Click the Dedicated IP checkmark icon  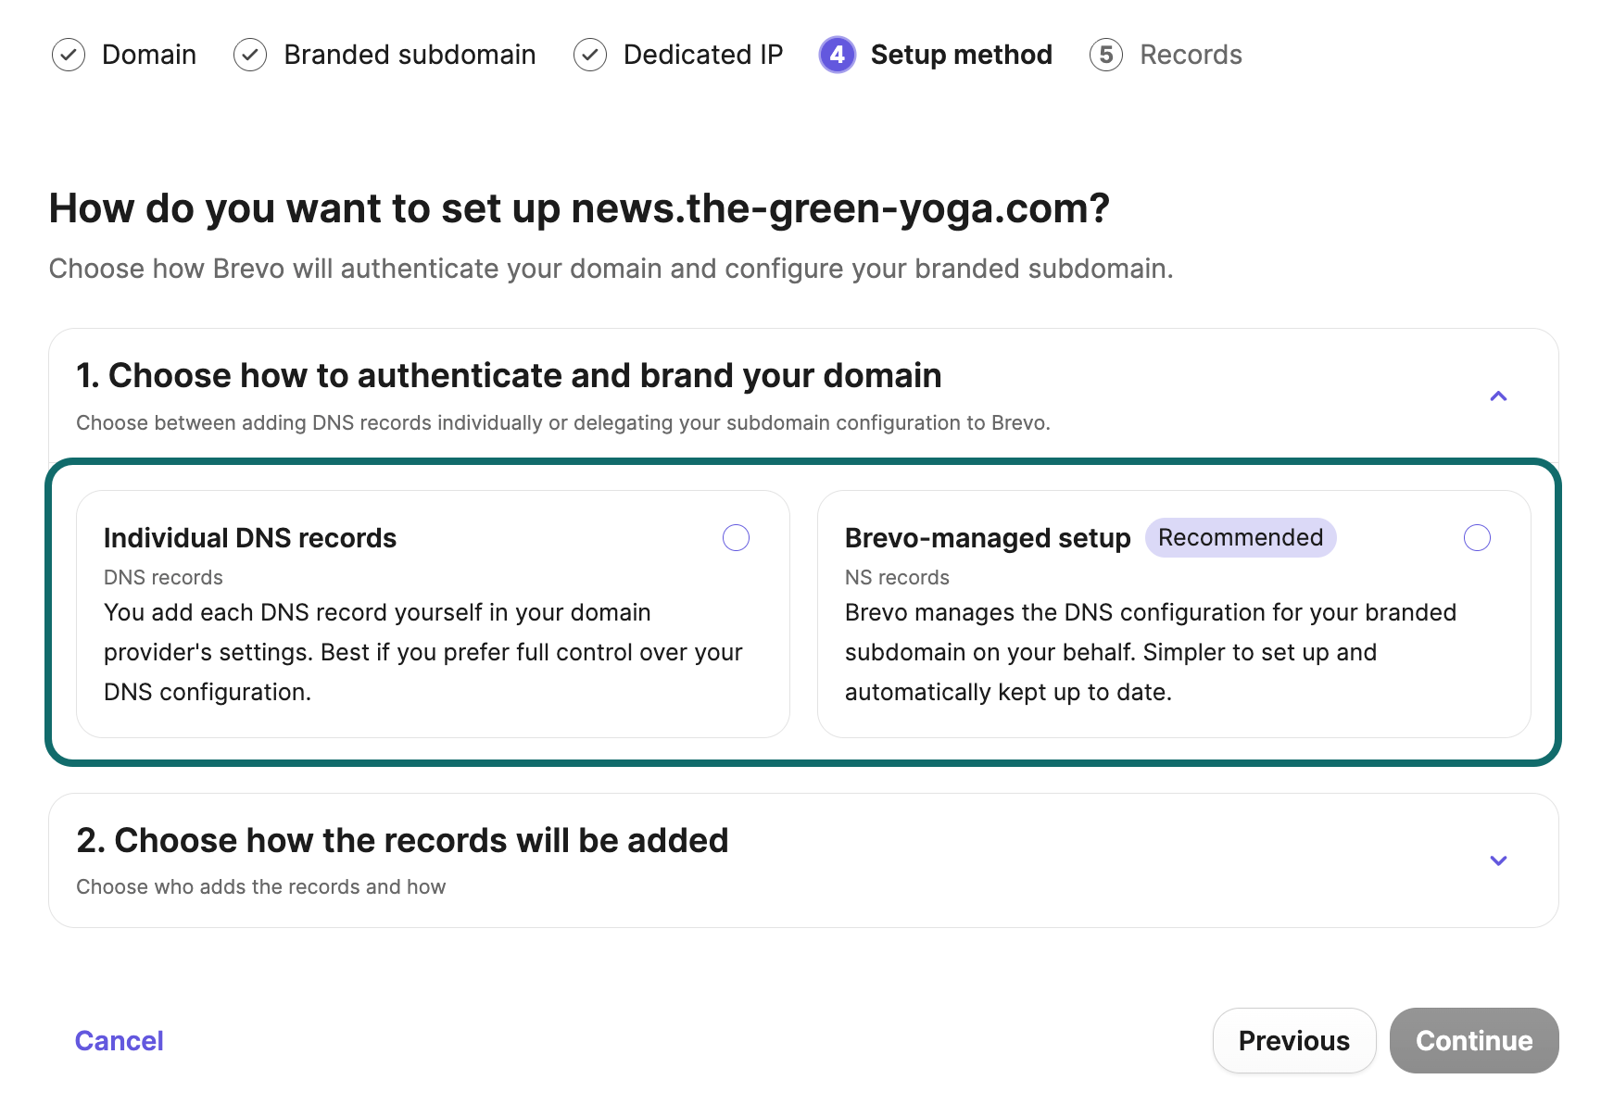(x=590, y=55)
